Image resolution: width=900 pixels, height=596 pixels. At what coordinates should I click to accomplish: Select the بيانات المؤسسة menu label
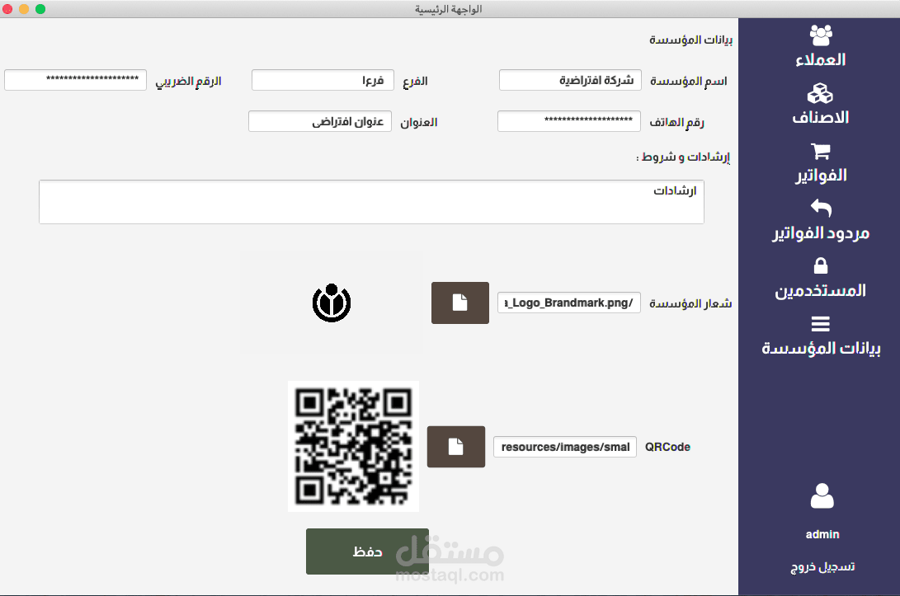click(821, 348)
